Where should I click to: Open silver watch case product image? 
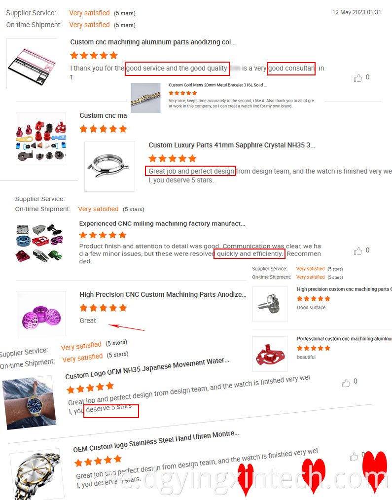coord(109,167)
